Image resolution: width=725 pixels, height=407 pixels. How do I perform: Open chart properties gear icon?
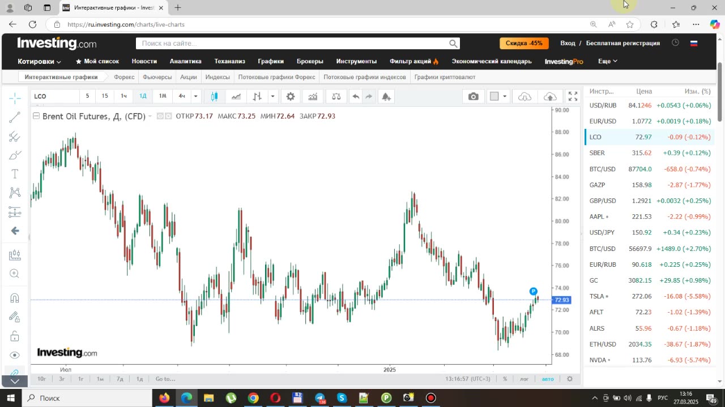click(x=291, y=97)
